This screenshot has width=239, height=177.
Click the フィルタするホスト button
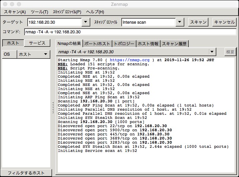pos(26,173)
